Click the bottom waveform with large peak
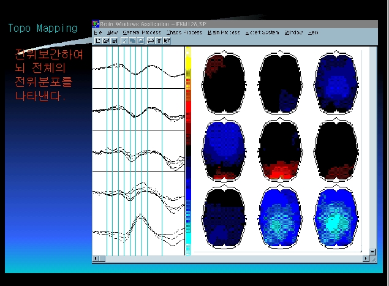The width and height of the screenshot is (389, 286). [x=138, y=230]
